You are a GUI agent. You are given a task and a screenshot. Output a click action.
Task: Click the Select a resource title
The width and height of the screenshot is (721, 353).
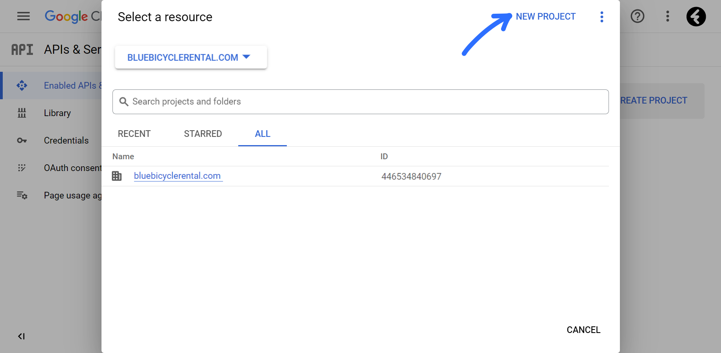tap(165, 17)
